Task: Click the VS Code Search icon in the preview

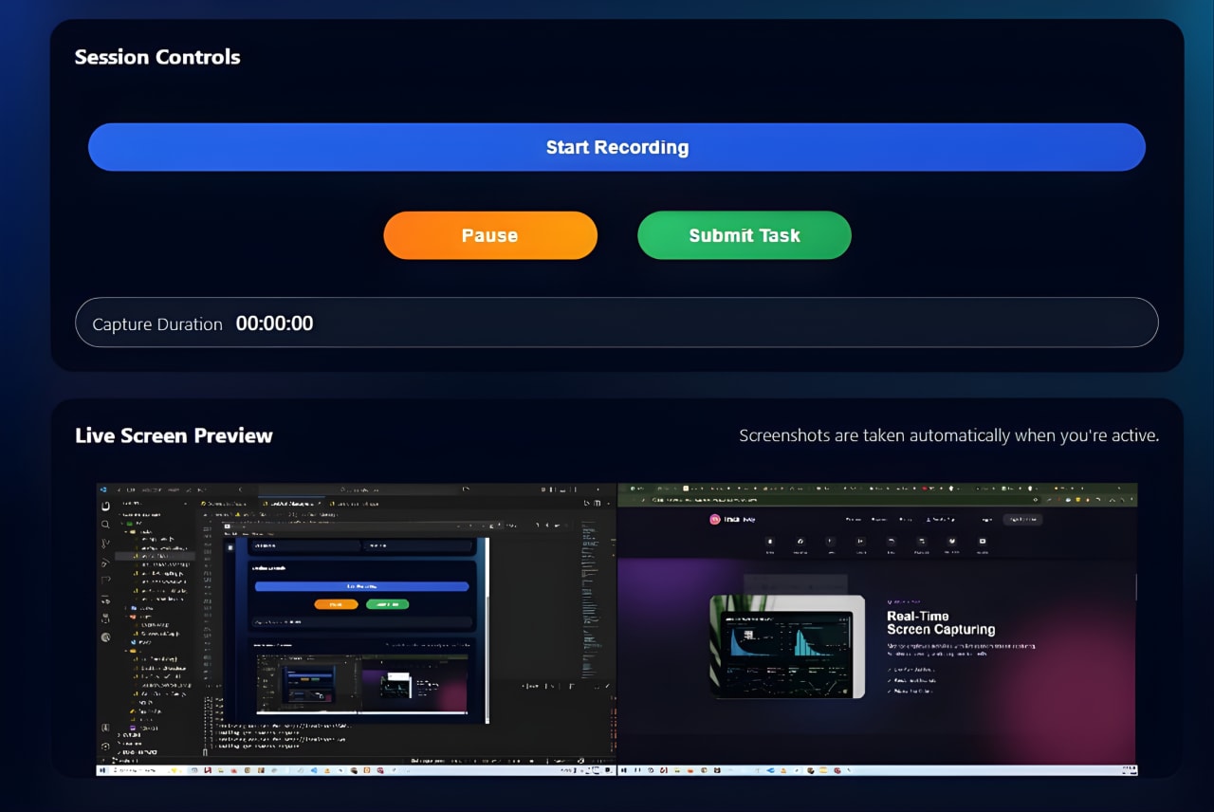Action: (105, 524)
